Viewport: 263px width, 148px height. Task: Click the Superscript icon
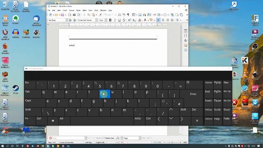129,20
